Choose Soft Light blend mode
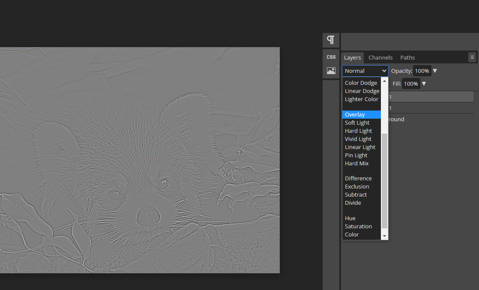This screenshot has height=290, width=479. click(357, 123)
